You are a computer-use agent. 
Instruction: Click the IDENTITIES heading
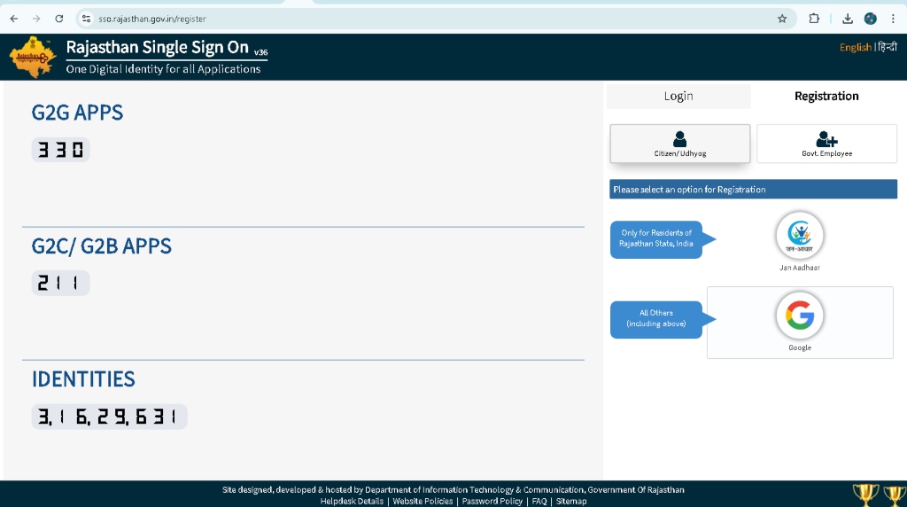pyautogui.click(x=83, y=379)
